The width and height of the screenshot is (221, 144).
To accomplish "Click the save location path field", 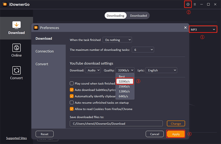I will (x=116, y=124).
